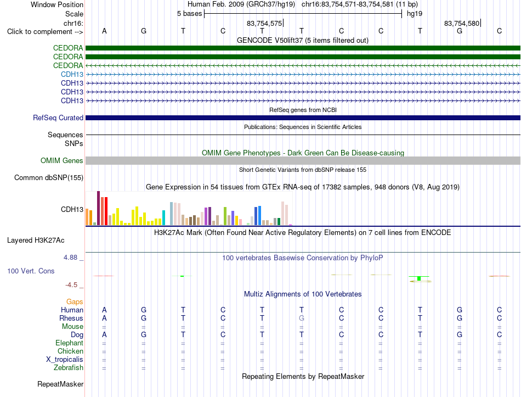
Task: Click the gray mismatched G in the Rhesus row
Action: pyautogui.click(x=302, y=318)
